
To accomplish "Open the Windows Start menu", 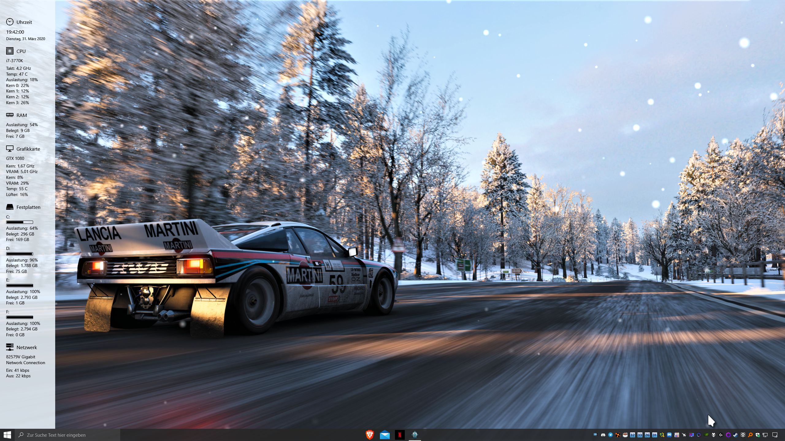I will coord(7,435).
